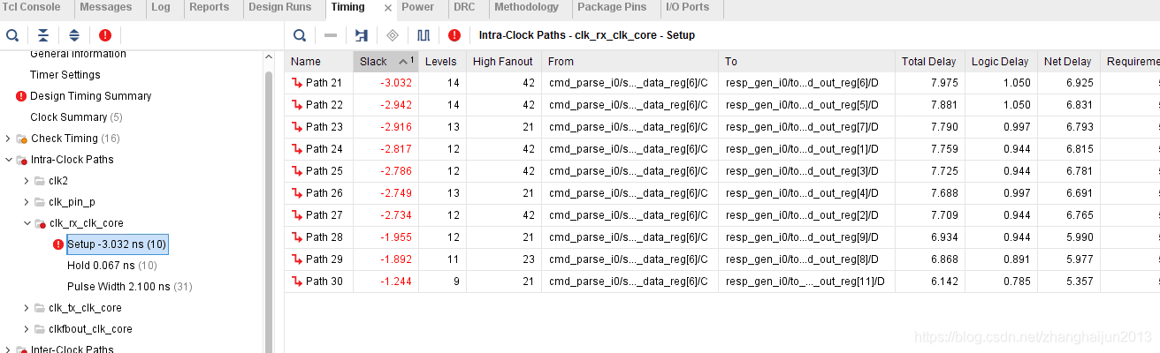This screenshot has height=353, width=1160.
Task: Click the slack value -2.942 of Path 22
Action: (x=395, y=105)
